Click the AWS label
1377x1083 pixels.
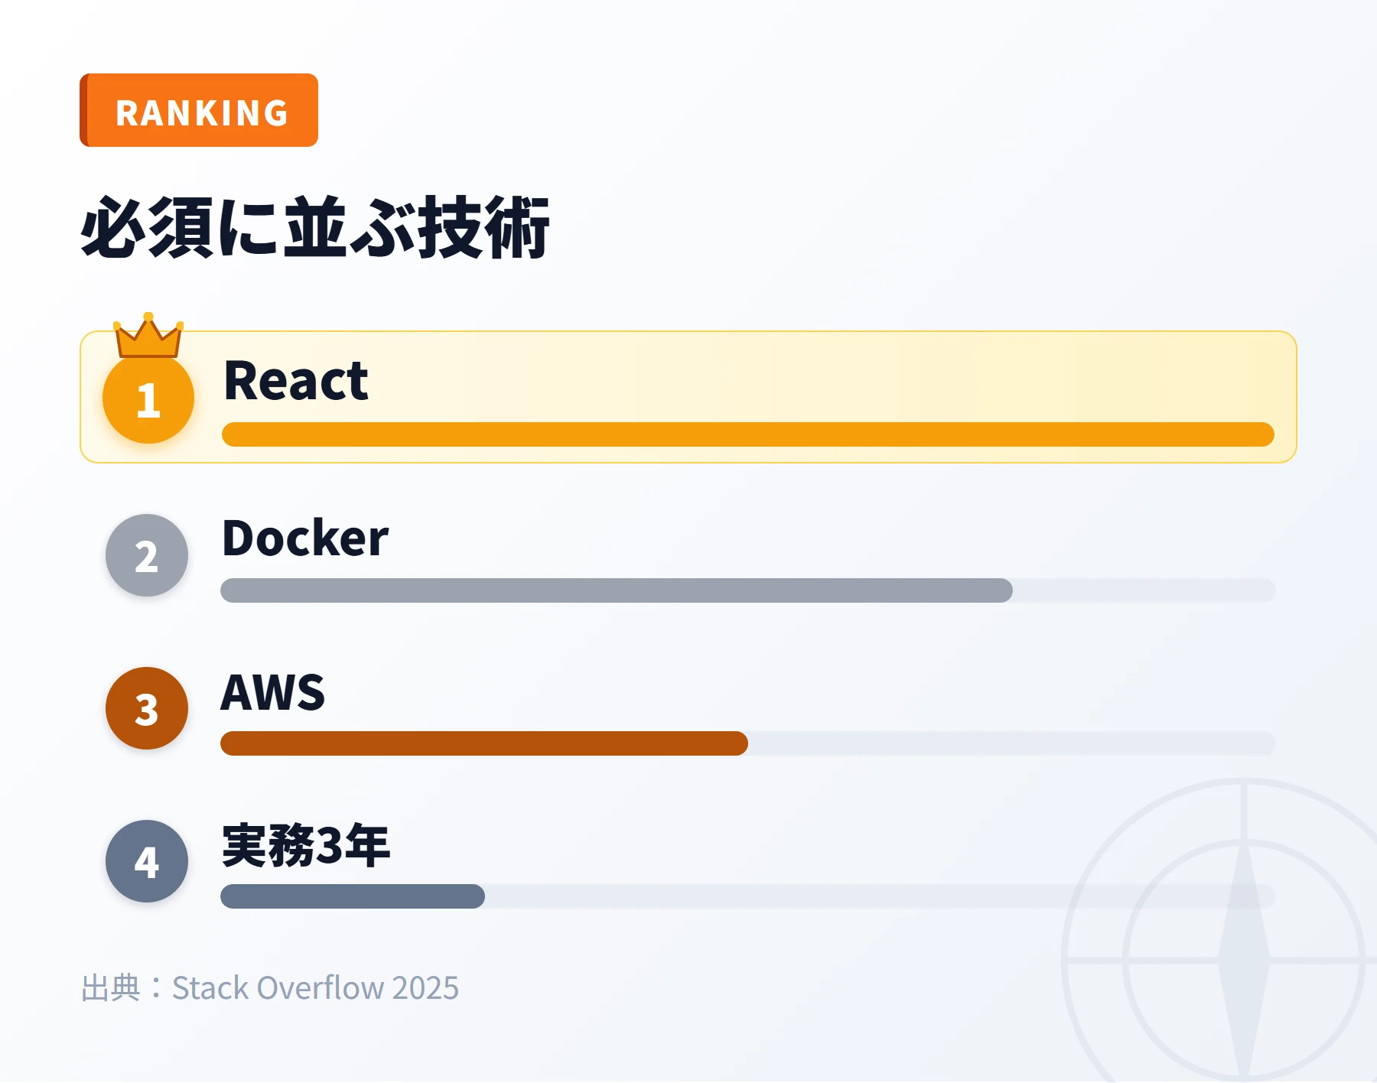coord(273,692)
